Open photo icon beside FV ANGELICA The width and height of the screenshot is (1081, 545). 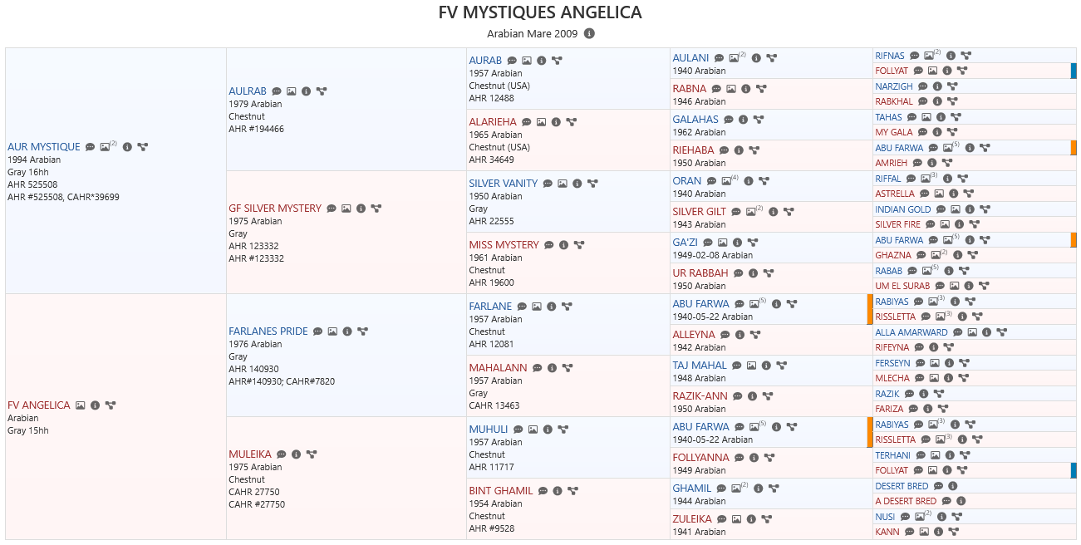[81, 405]
